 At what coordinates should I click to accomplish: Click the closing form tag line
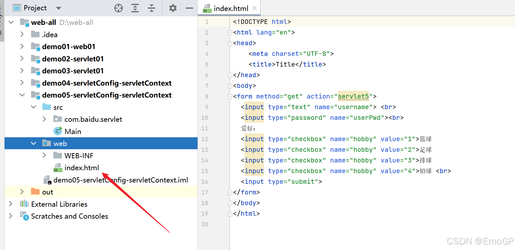[x=246, y=192]
